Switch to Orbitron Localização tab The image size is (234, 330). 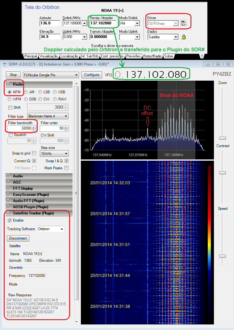pyautogui.click(x=69, y=56)
